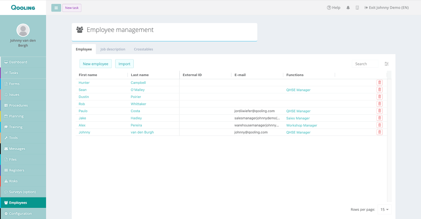Select Employees in sidebar
Image resolution: width=421 pixels, height=219 pixels.
click(x=23, y=202)
